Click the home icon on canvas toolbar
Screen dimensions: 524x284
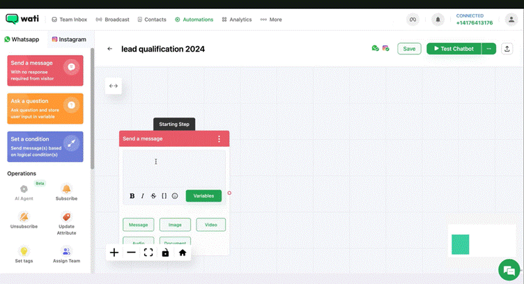click(x=183, y=253)
